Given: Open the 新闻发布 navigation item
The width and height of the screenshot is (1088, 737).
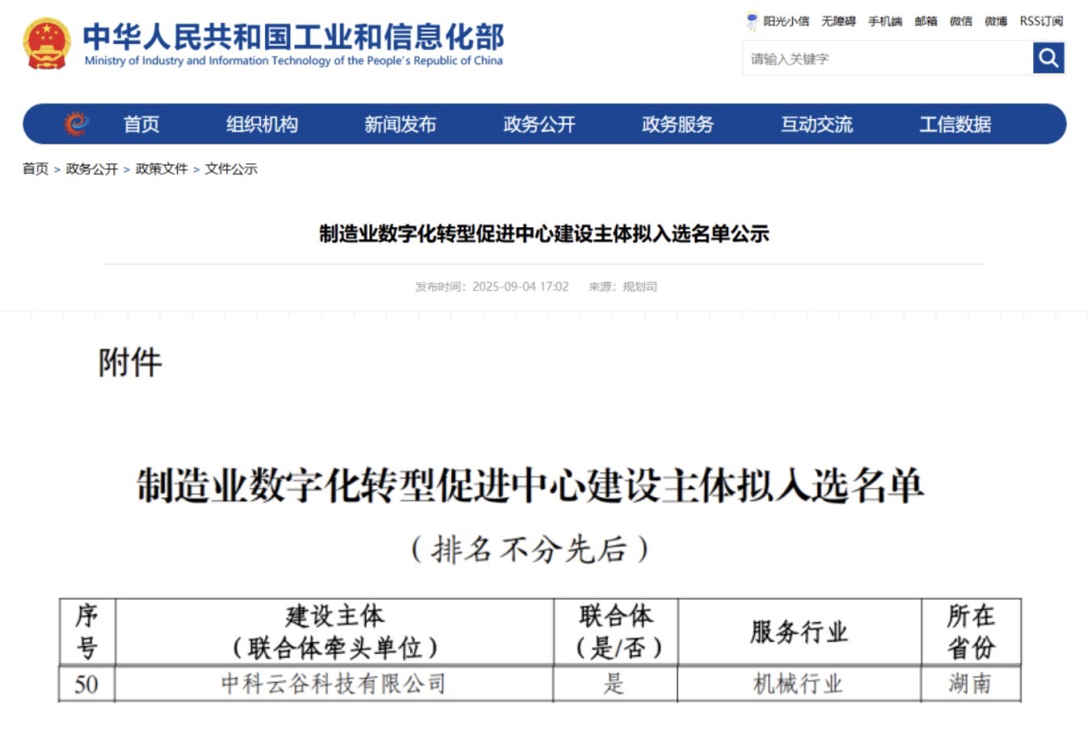Looking at the screenshot, I should 400,124.
